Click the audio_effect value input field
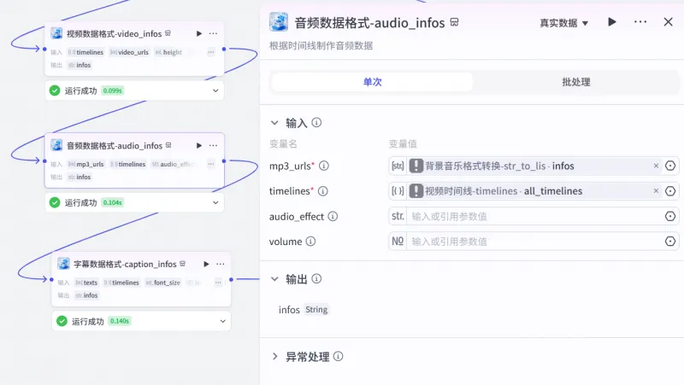Image resolution: width=684 pixels, height=385 pixels. pyautogui.click(x=535, y=217)
